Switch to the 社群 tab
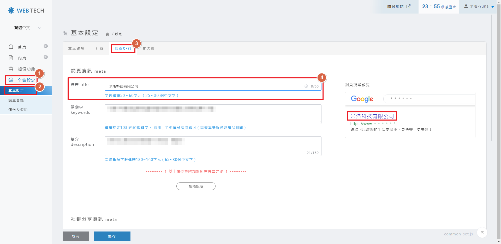This screenshot has height=244, width=501. (x=99, y=49)
